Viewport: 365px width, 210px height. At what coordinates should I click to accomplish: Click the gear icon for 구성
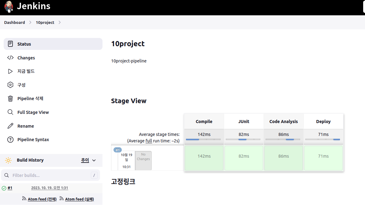(10, 85)
